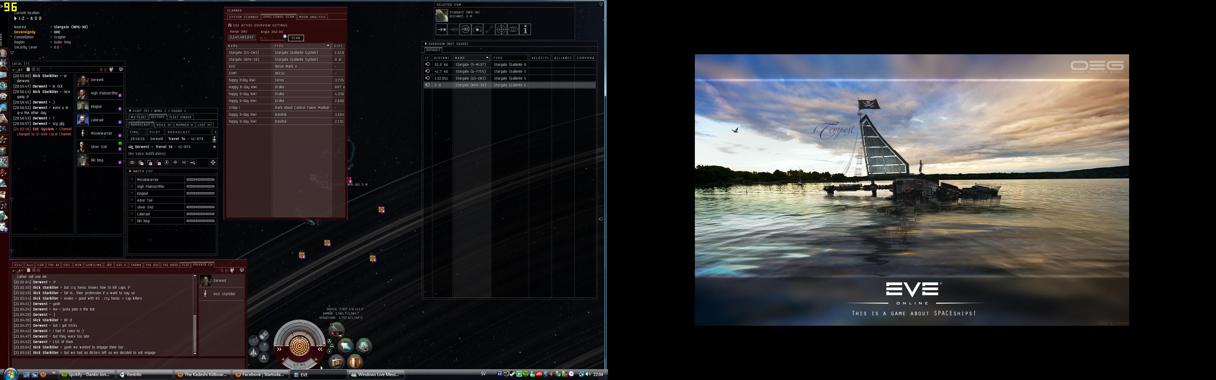Image resolution: width=1216 pixels, height=380 pixels.
Task: Open My Fleet tab
Action: tap(139, 117)
